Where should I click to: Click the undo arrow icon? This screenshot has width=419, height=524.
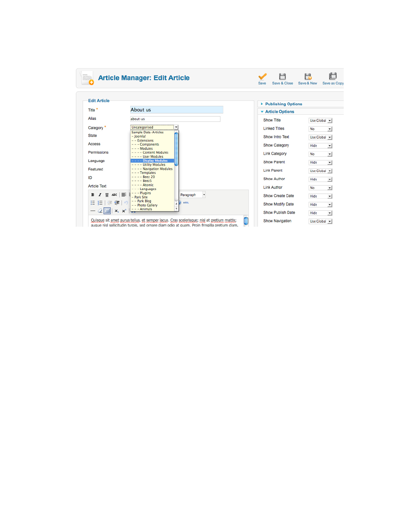(x=126, y=203)
